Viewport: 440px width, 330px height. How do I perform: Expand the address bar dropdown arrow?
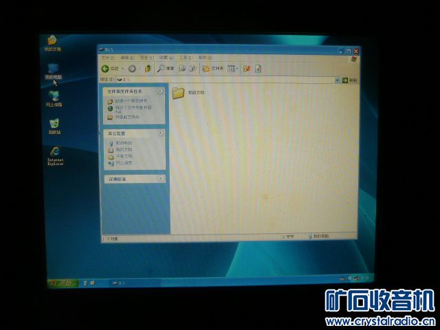[338, 80]
